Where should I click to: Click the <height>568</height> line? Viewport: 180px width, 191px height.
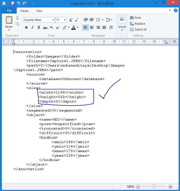62,97
